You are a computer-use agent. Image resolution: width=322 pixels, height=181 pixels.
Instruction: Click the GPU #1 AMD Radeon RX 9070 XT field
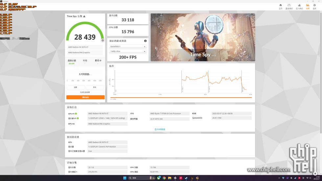(x=107, y=113)
